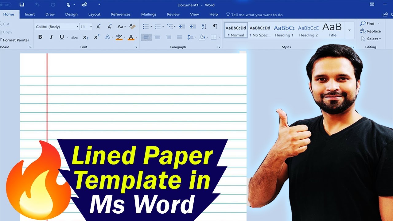Image resolution: width=393 pixels, height=221 pixels.
Task: Toggle the AutoSave Off switch
Action: (x=6, y=5)
